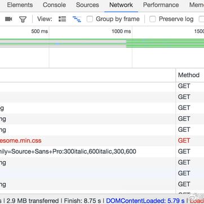The image size is (204, 204).
Task: Toggle the filter funnel icon
Action: pyautogui.click(x=23, y=19)
